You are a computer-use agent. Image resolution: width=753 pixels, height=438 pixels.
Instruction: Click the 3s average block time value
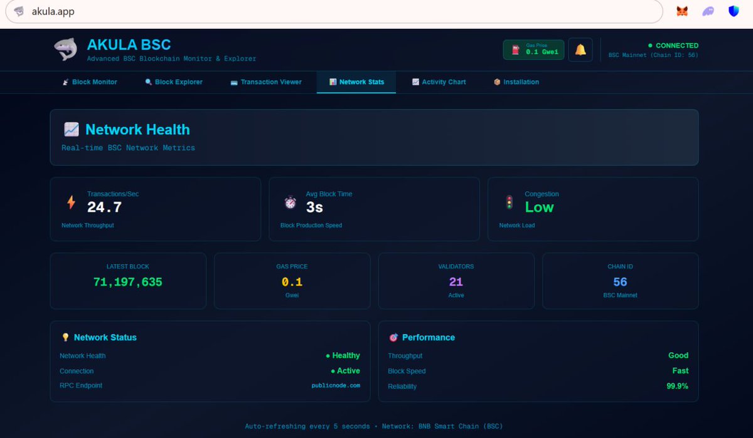(x=314, y=207)
